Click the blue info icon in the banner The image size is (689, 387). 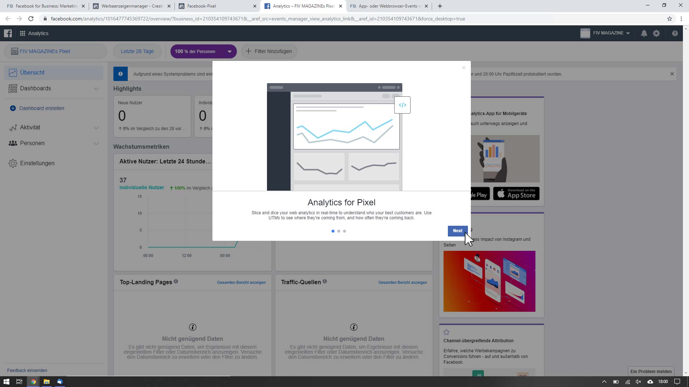[121, 74]
